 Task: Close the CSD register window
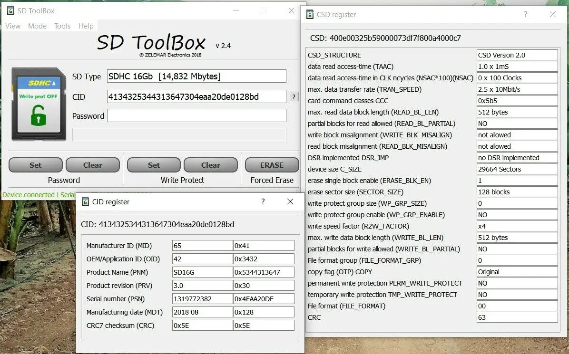click(553, 14)
